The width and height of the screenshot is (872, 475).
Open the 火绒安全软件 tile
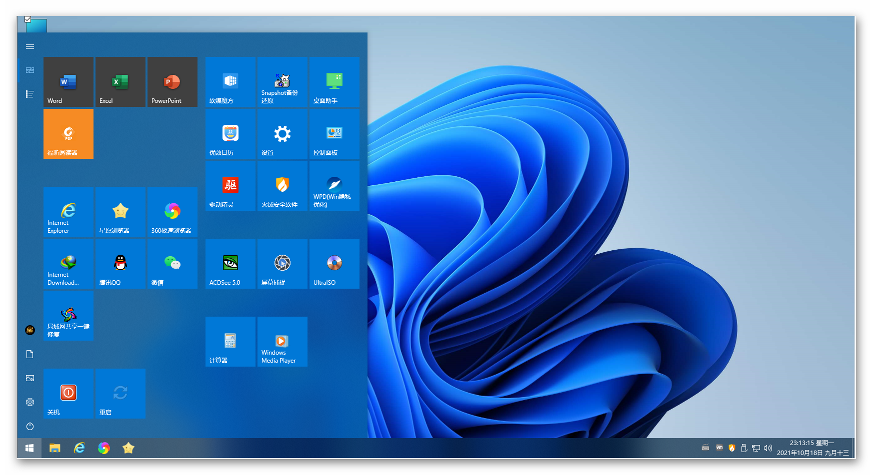pyautogui.click(x=282, y=186)
